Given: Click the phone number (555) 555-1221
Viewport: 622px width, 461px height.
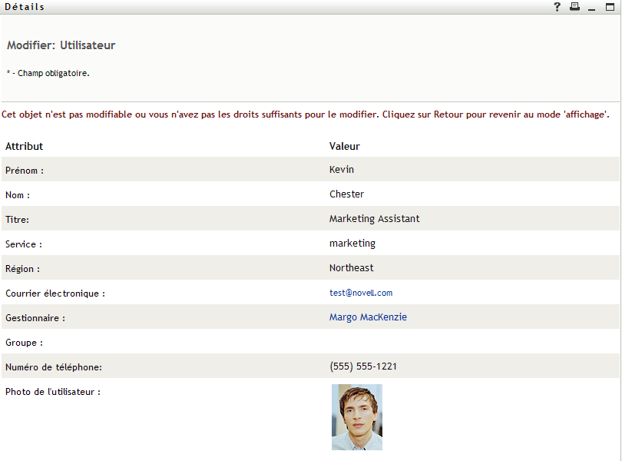Looking at the screenshot, I should point(363,366).
